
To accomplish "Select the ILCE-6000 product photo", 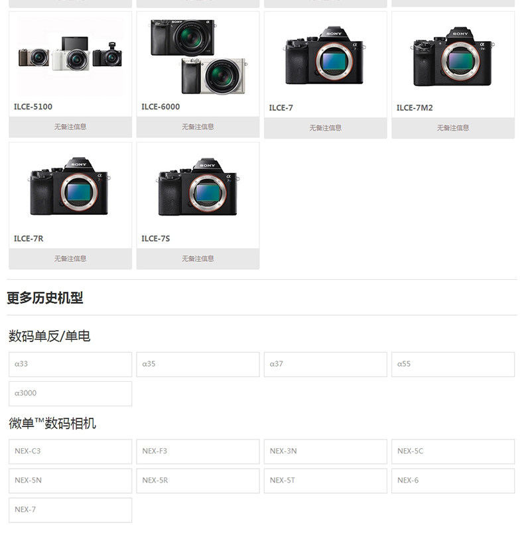I will [198, 56].
